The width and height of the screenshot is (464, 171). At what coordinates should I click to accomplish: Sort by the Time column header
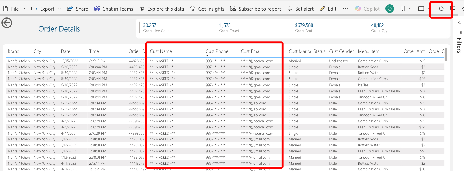(94, 51)
